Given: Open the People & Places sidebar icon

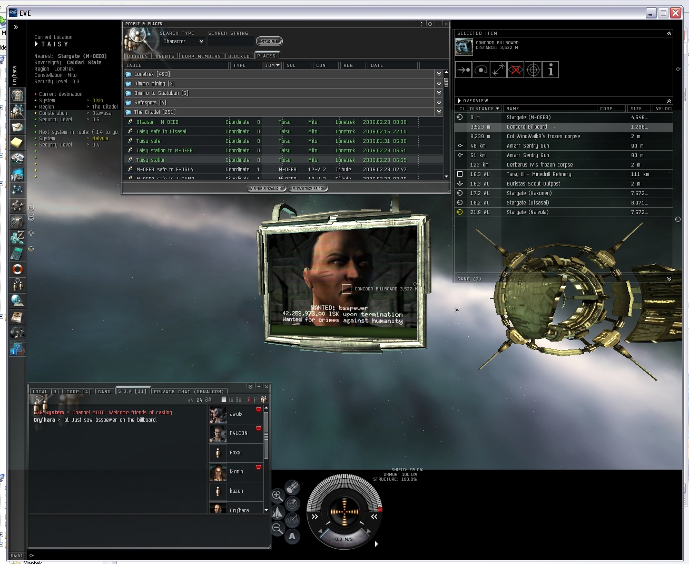Looking at the screenshot, I should 17,111.
